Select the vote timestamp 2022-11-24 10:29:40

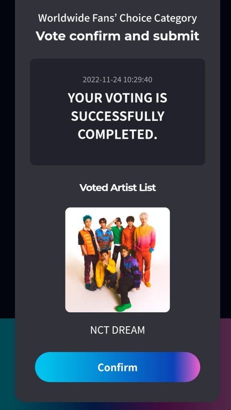coord(117,79)
